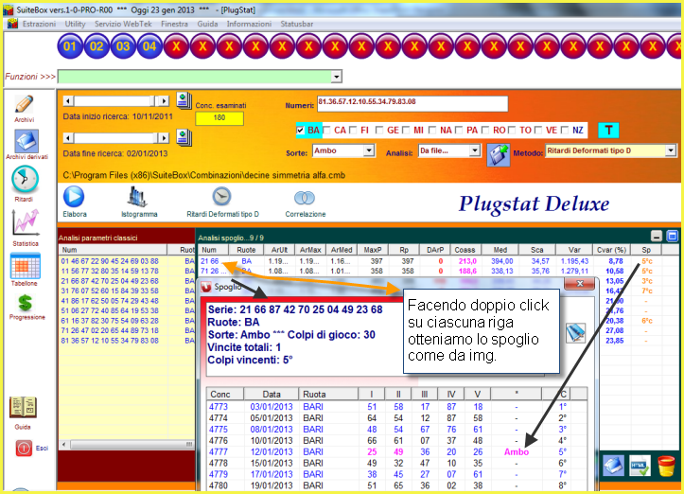
Task: Click the archive icon in bottom-right toolbar
Action: pos(613,466)
